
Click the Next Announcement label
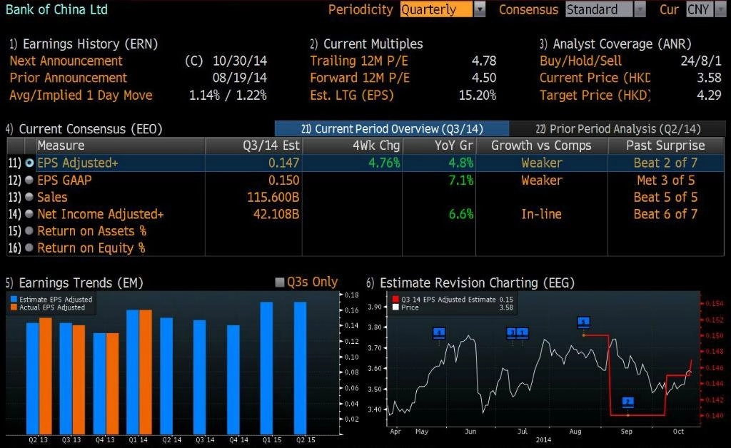(x=66, y=61)
